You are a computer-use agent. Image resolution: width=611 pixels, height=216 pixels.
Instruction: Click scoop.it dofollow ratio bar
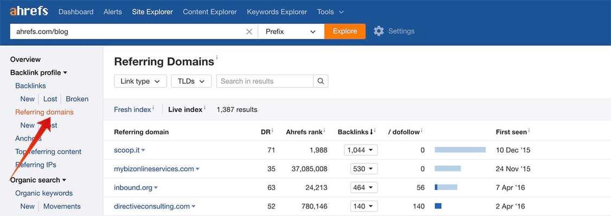tap(460, 150)
